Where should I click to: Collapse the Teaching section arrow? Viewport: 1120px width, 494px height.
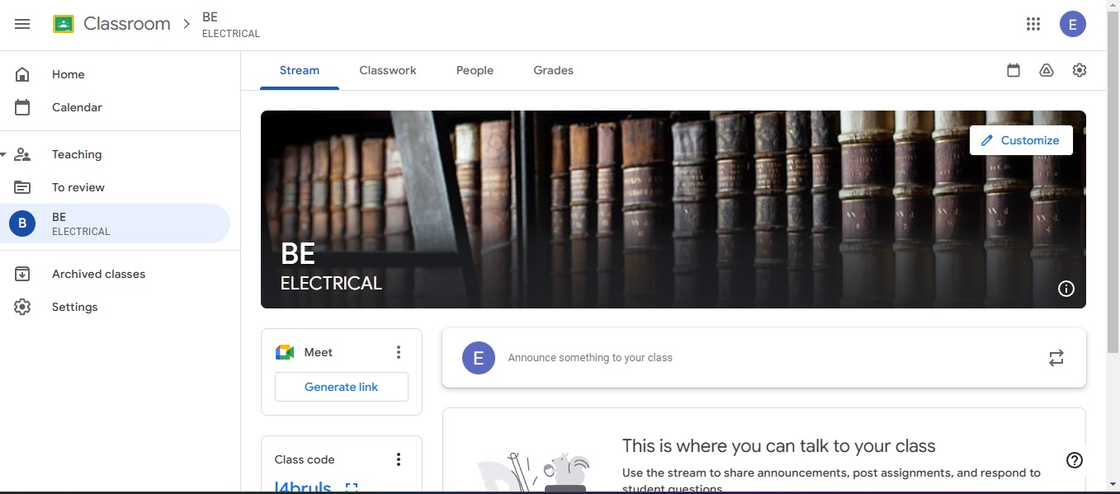click(3, 154)
